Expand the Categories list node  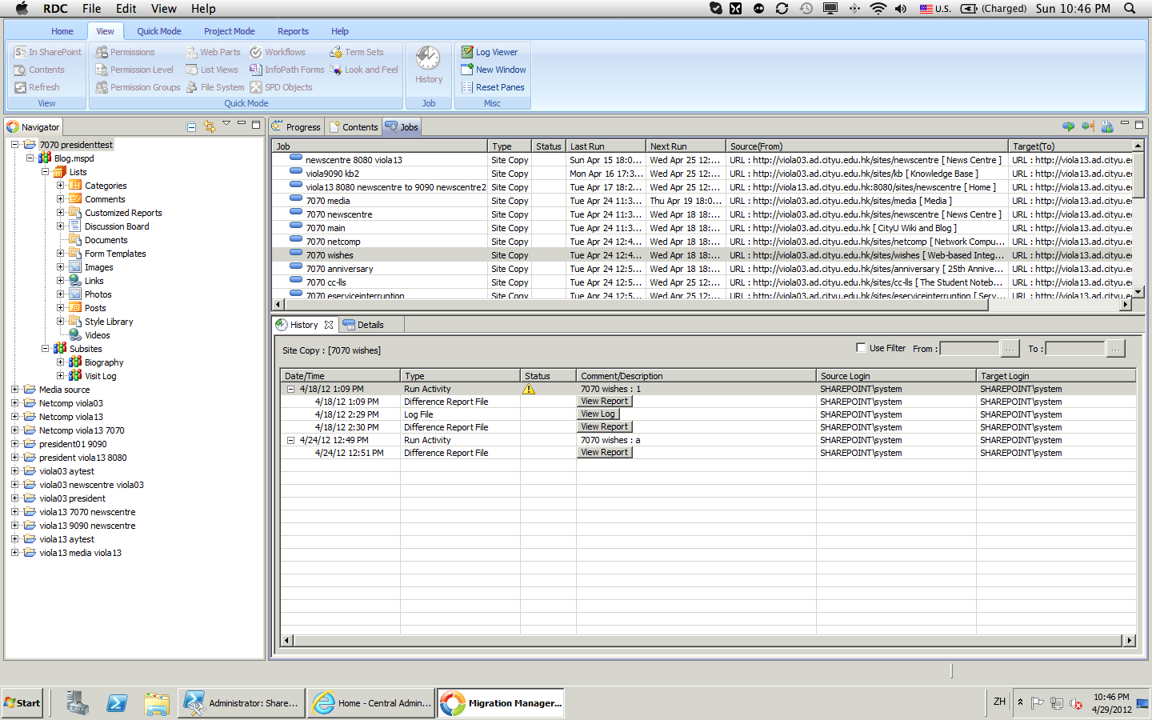60,186
